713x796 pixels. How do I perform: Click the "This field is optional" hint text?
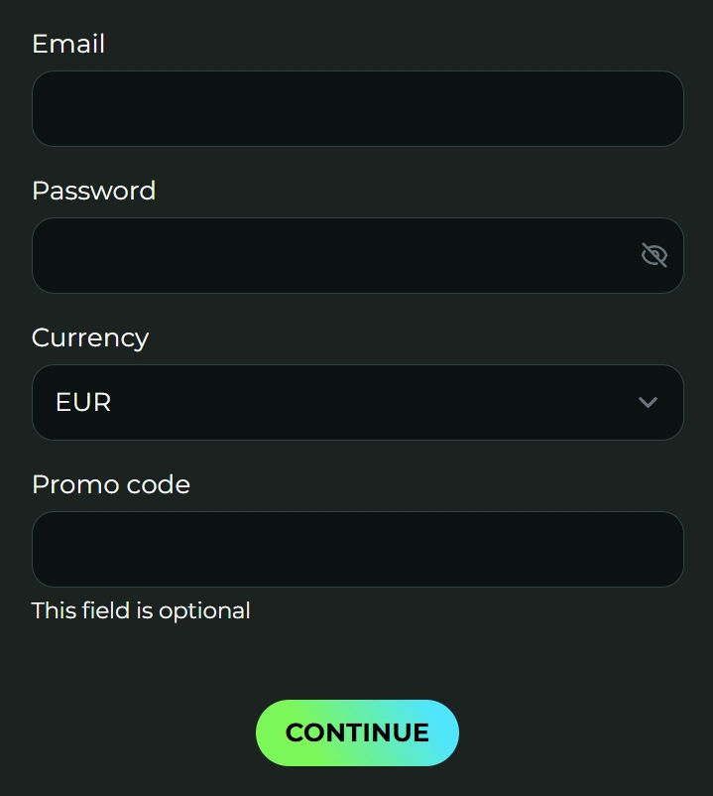coord(141,610)
